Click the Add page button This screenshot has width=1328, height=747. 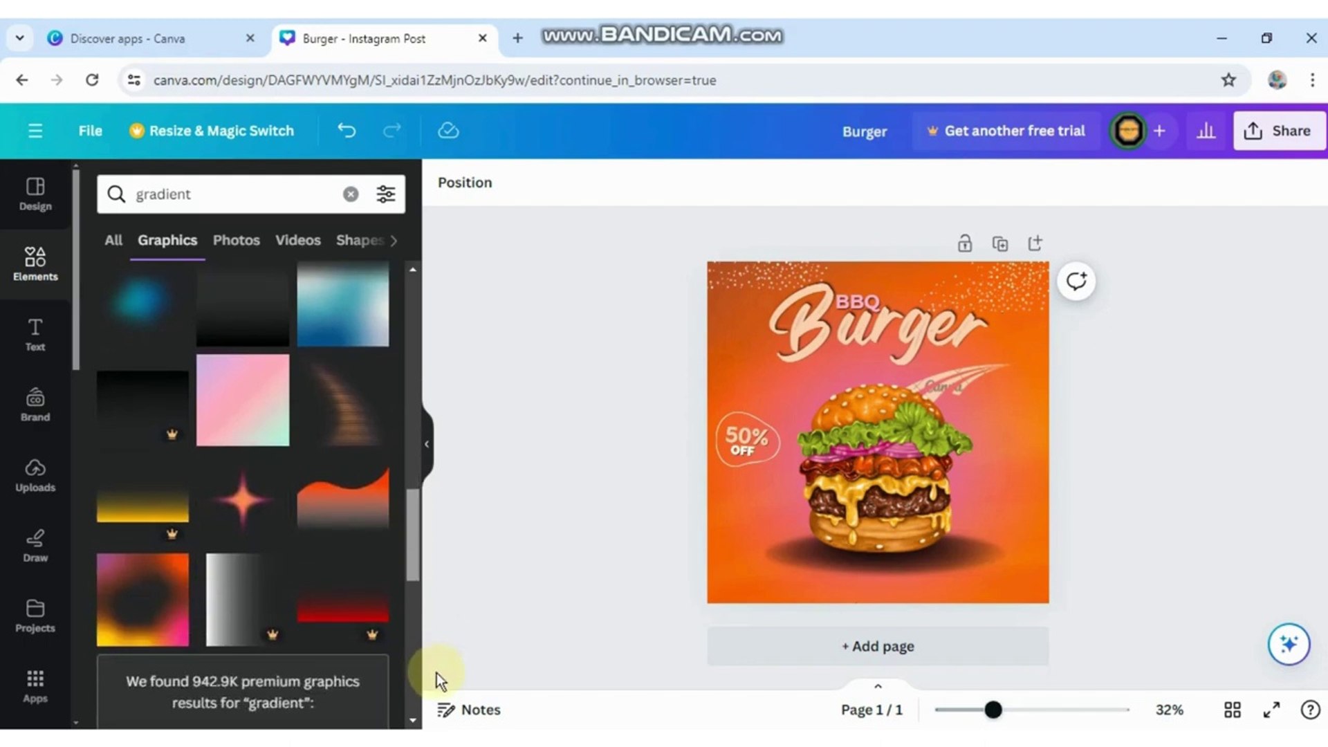coord(877,645)
